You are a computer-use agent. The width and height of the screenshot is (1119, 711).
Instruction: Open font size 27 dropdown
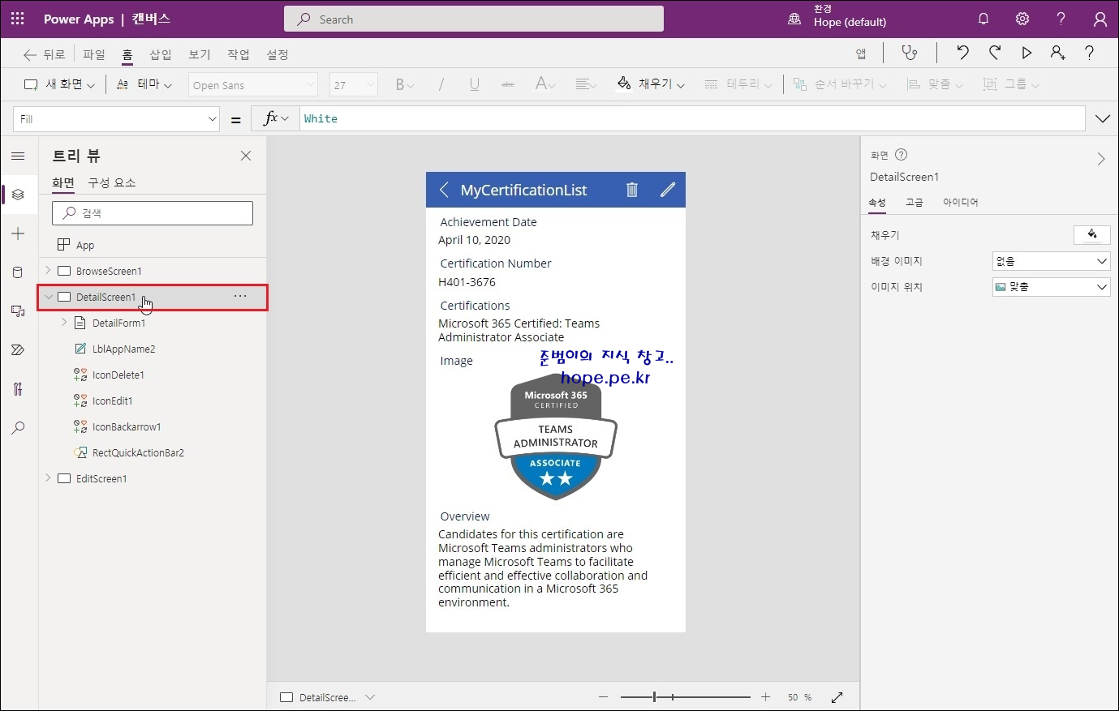pos(354,84)
